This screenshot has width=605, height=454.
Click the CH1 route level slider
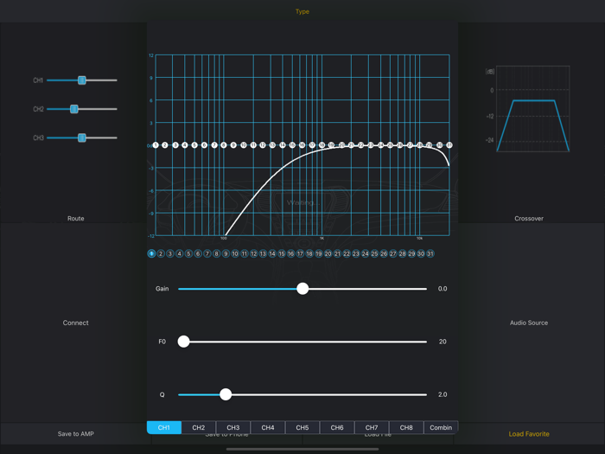point(82,80)
